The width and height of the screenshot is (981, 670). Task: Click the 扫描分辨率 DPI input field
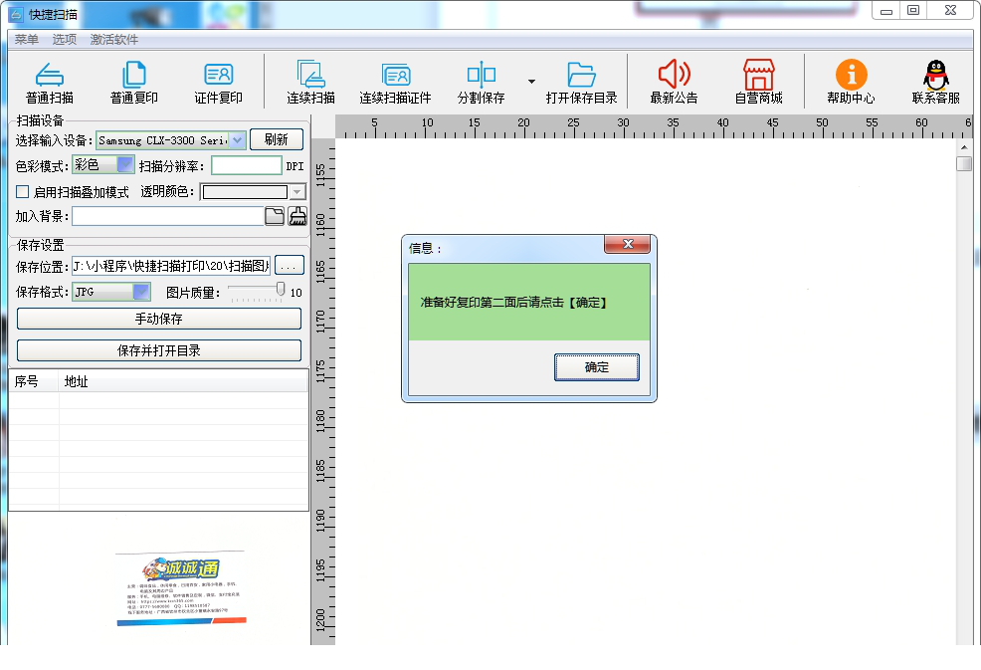coord(246,166)
